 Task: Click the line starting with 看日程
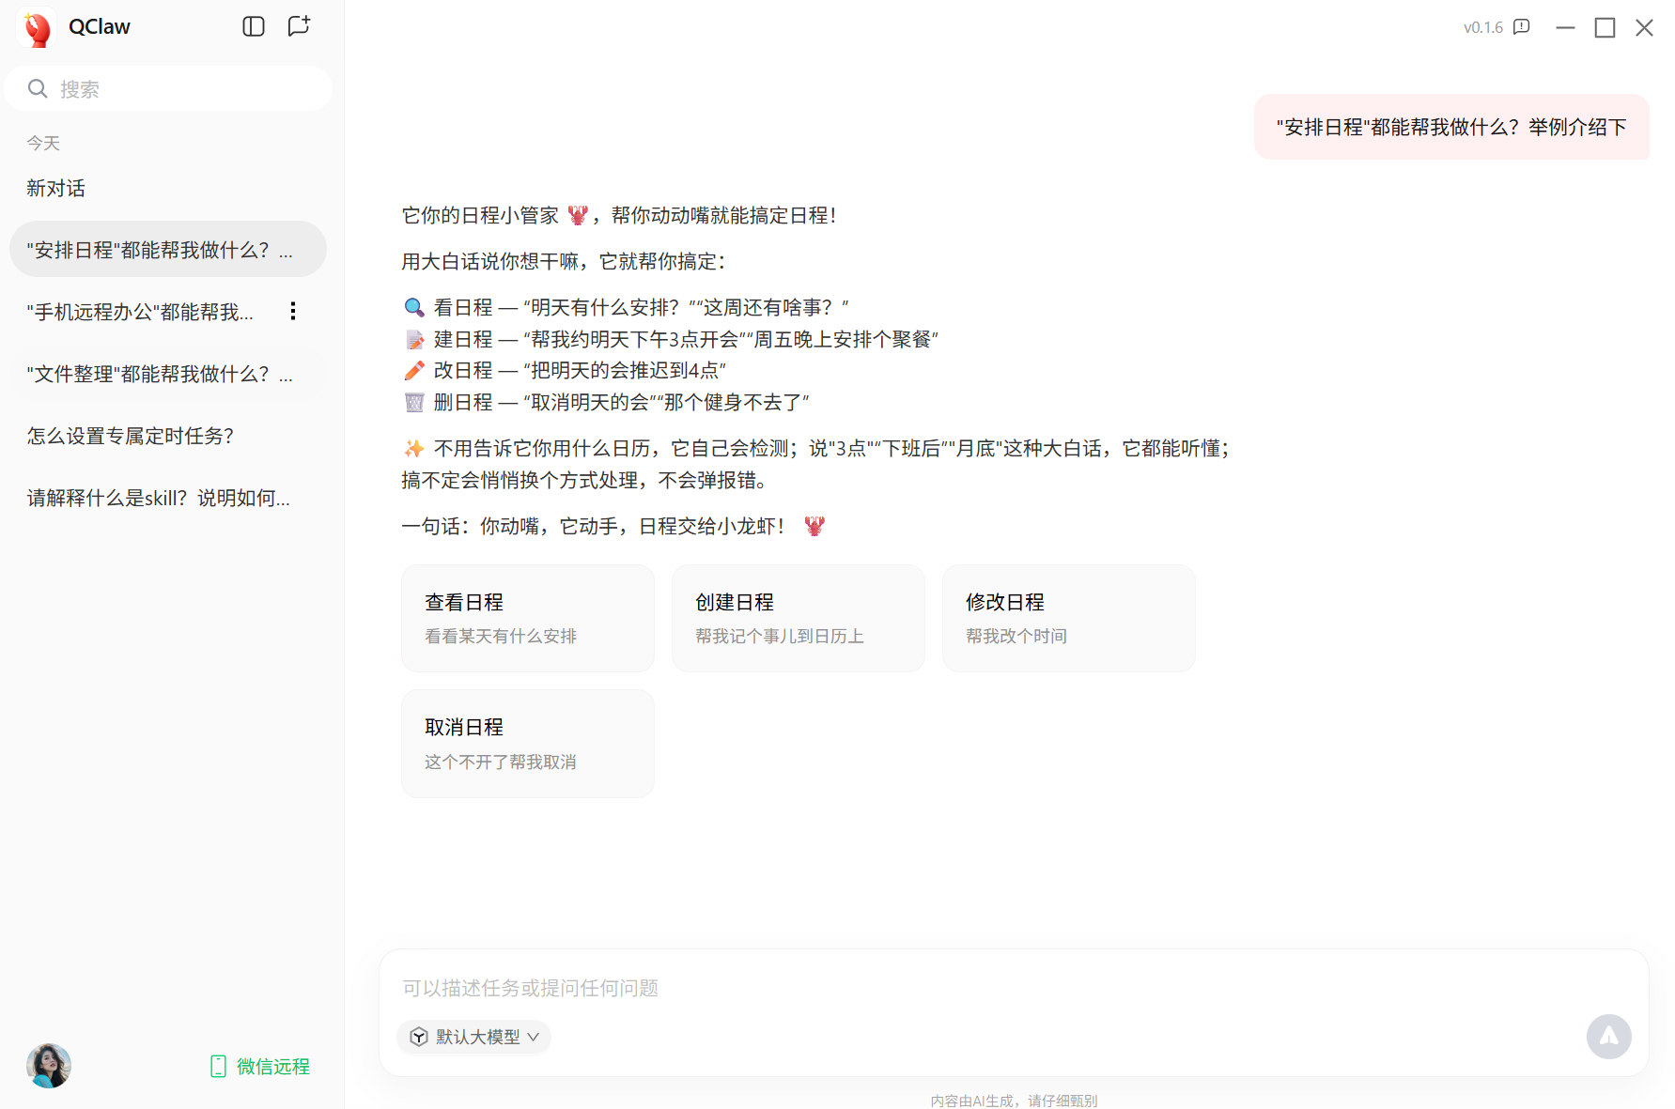point(627,307)
